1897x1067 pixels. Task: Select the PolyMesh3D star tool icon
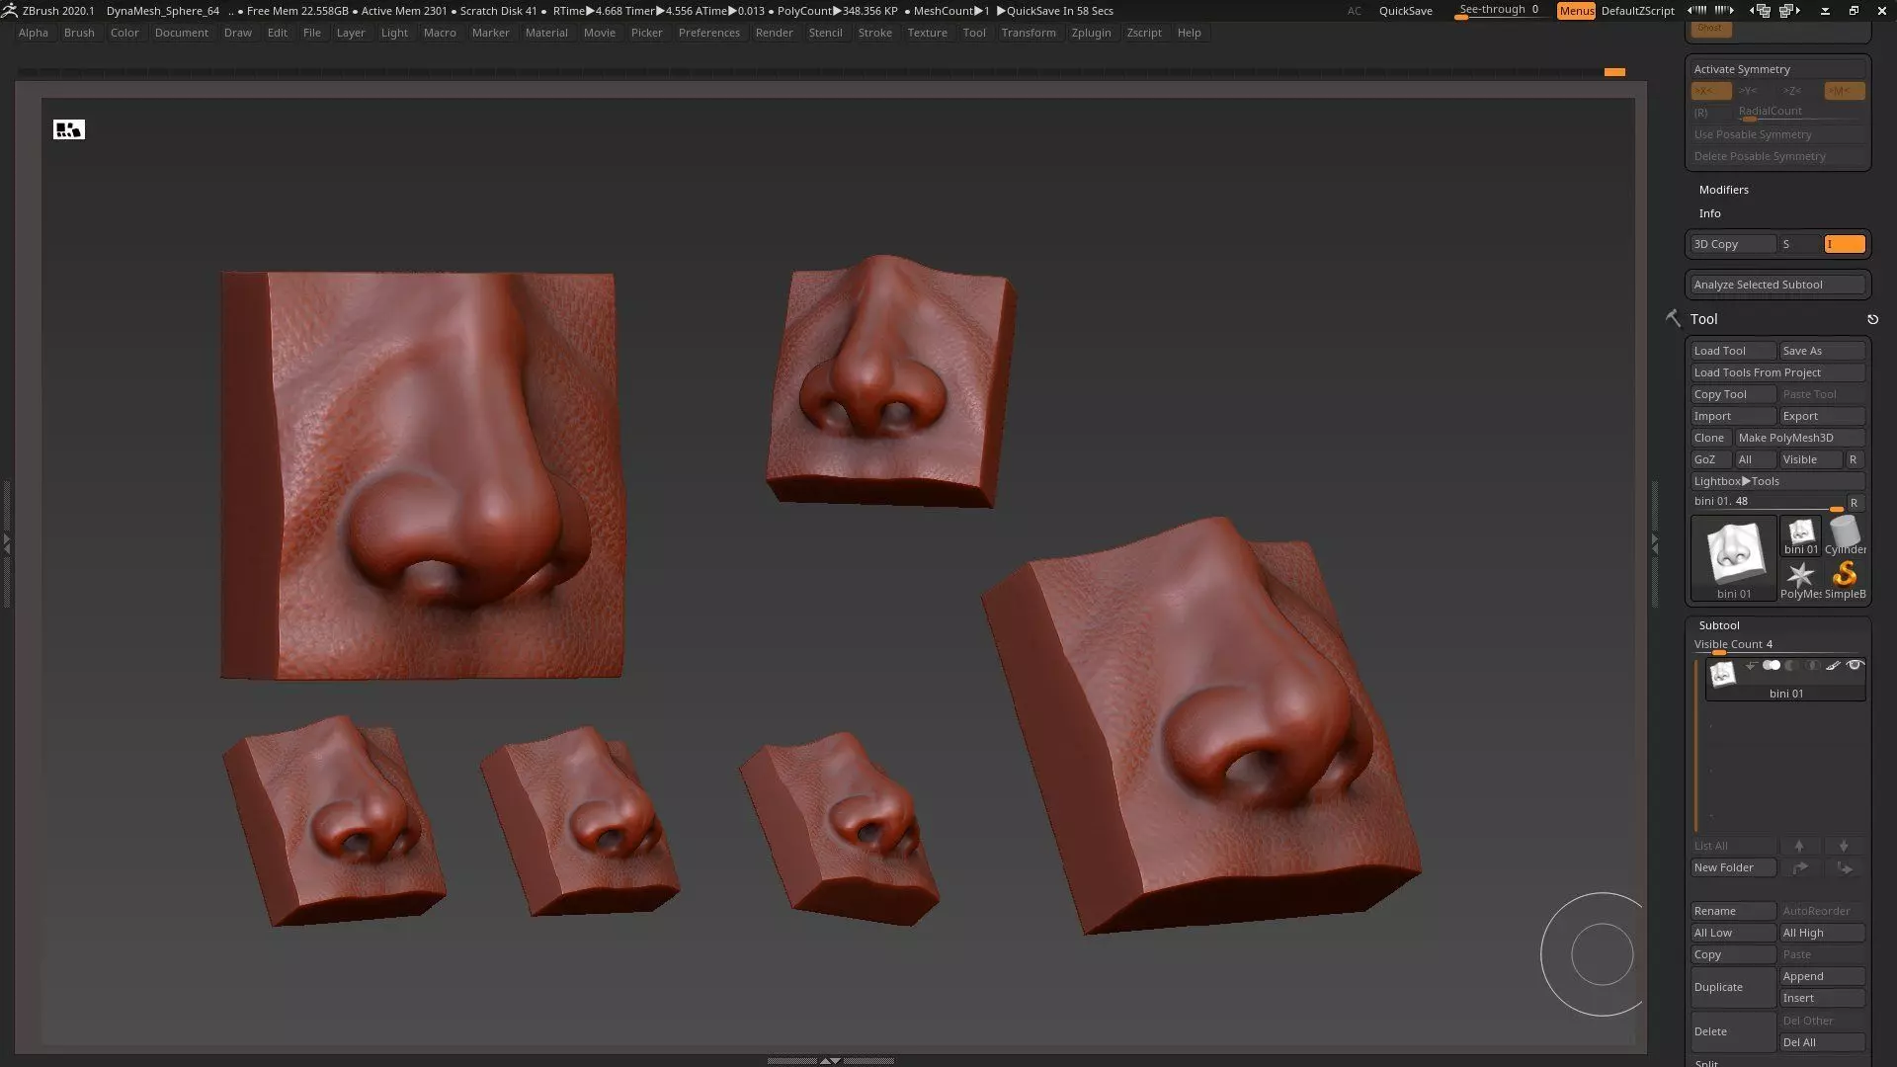click(1800, 580)
